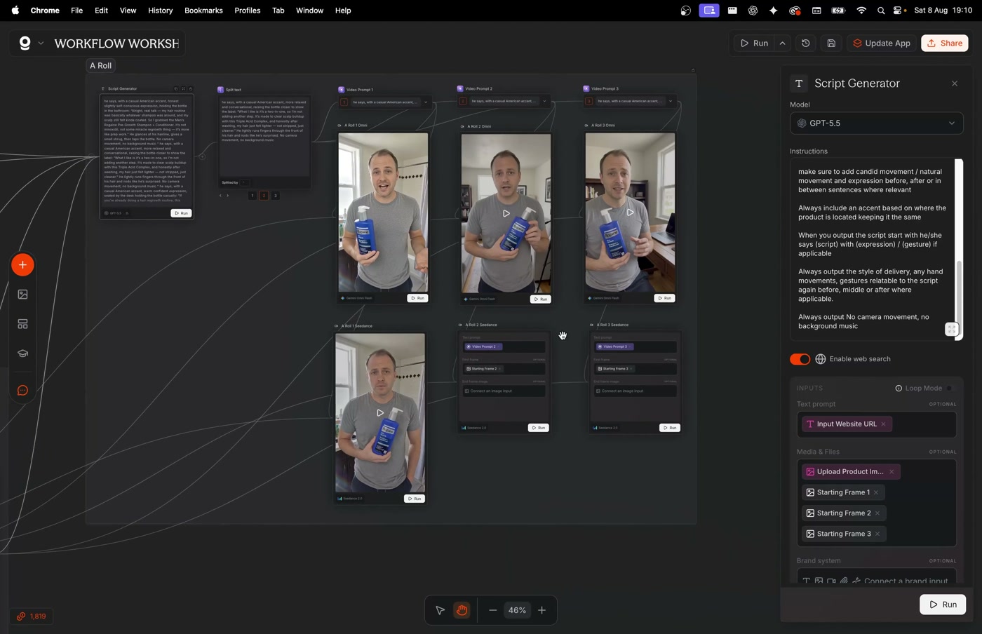The width and height of the screenshot is (982, 634).
Task: Run the A Roll 2 Seedance node
Action: pyautogui.click(x=538, y=428)
